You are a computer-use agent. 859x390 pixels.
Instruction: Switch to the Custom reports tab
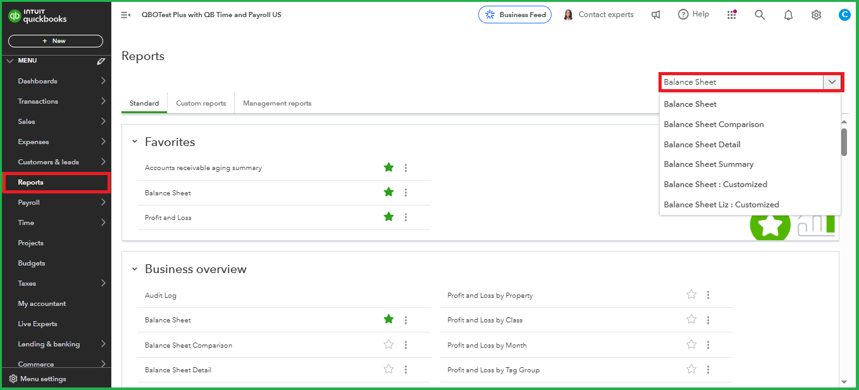point(201,103)
